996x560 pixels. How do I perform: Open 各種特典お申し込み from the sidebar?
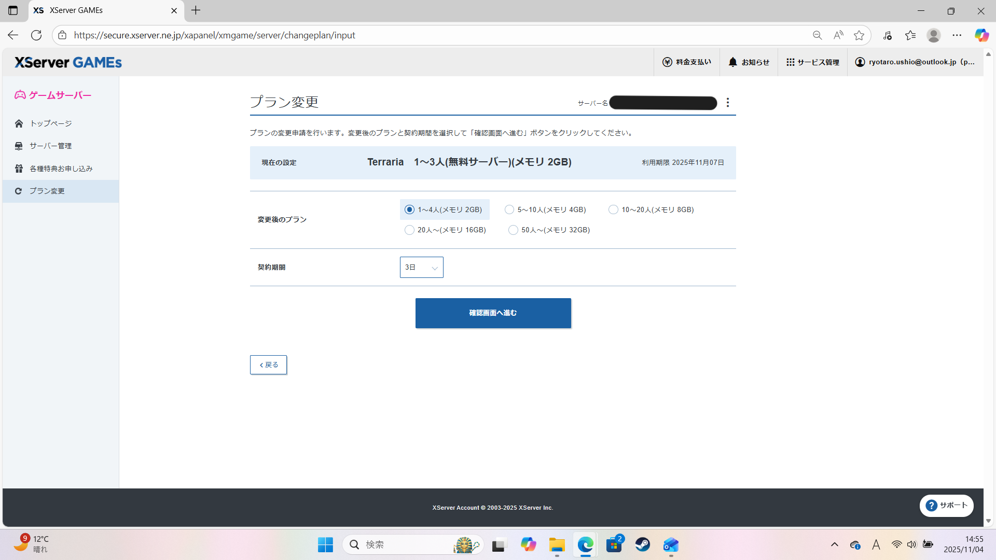coord(61,168)
